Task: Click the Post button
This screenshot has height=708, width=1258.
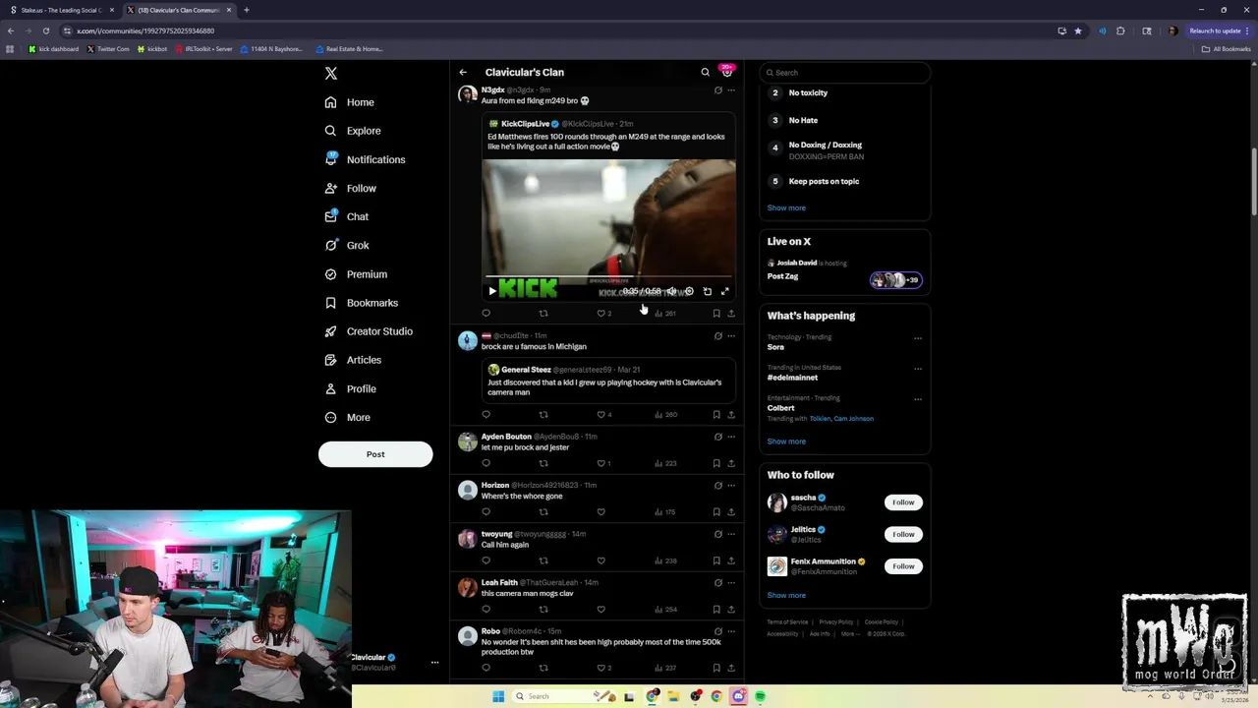Action: (x=375, y=454)
